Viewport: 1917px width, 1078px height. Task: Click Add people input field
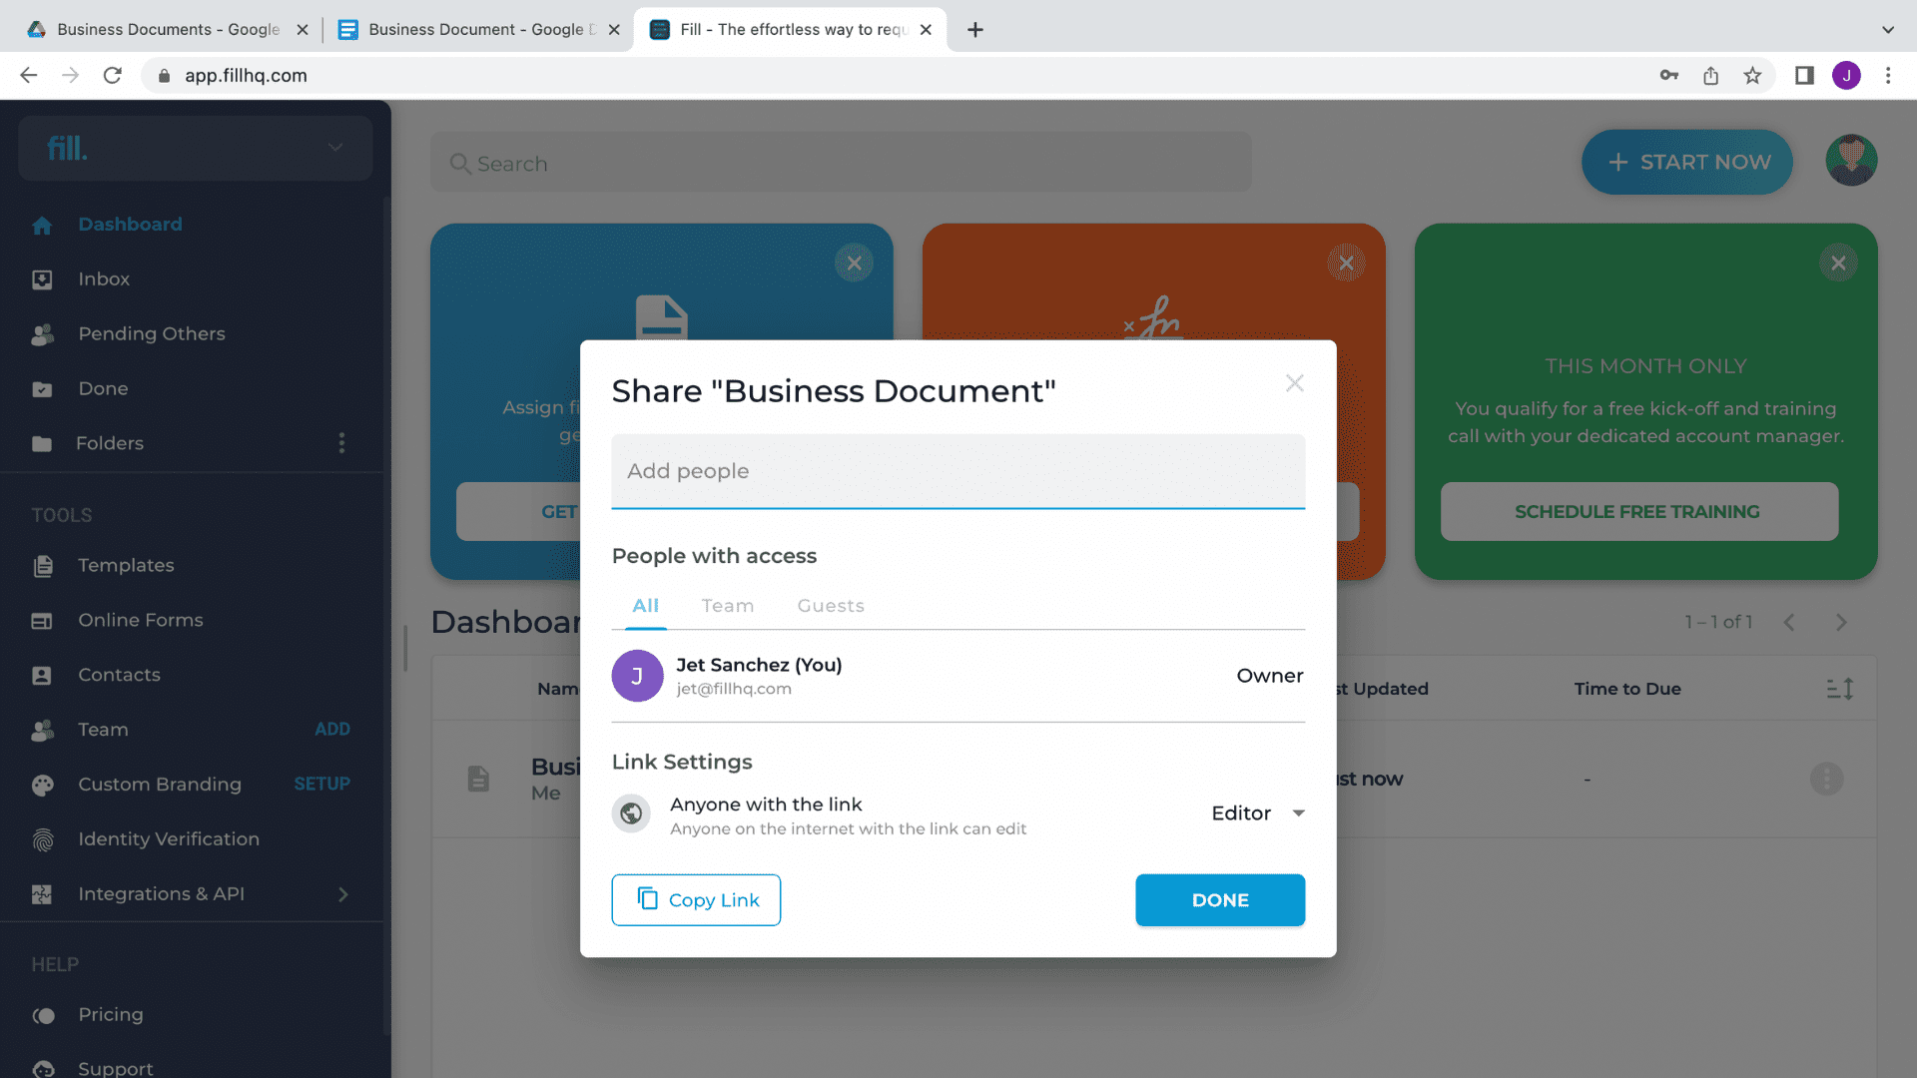[x=958, y=471]
